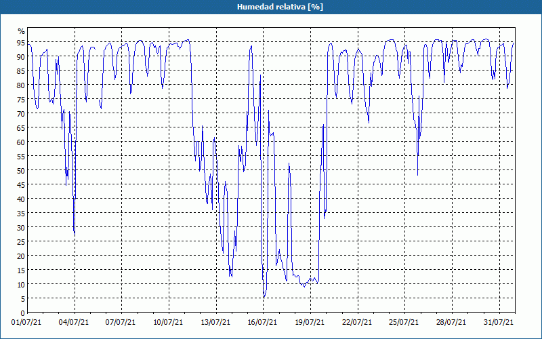
Task: Select the 40 y-axis value label
Action: 21,199
